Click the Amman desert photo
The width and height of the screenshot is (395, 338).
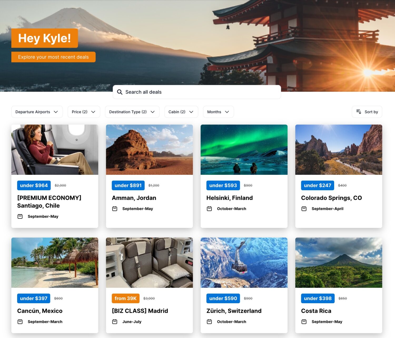(149, 150)
